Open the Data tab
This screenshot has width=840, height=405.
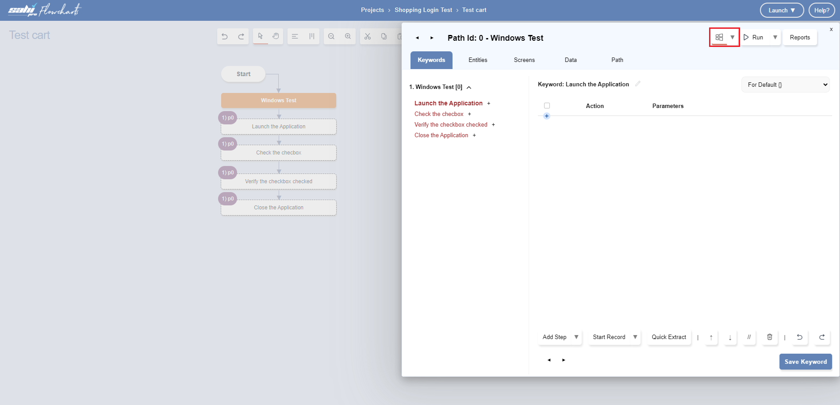click(571, 60)
